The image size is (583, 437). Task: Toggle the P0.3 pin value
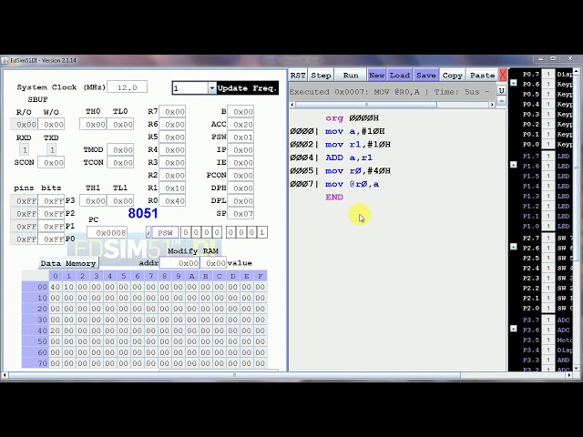coord(548,114)
